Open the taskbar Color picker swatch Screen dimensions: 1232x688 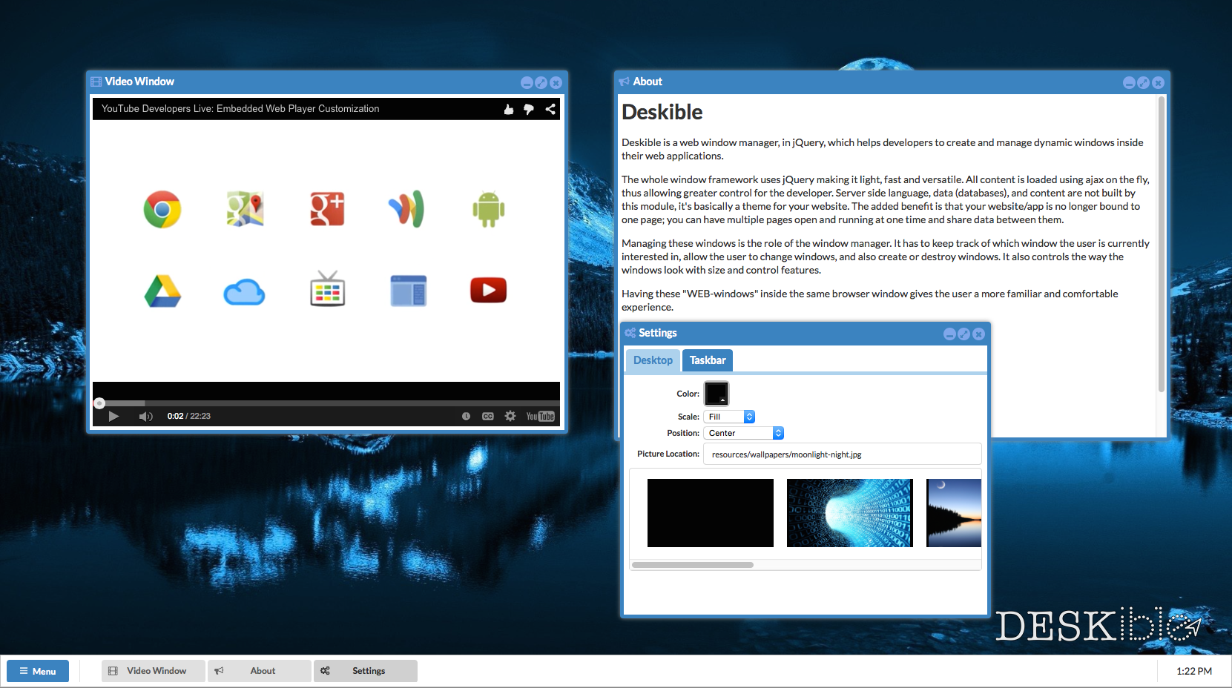(x=717, y=393)
